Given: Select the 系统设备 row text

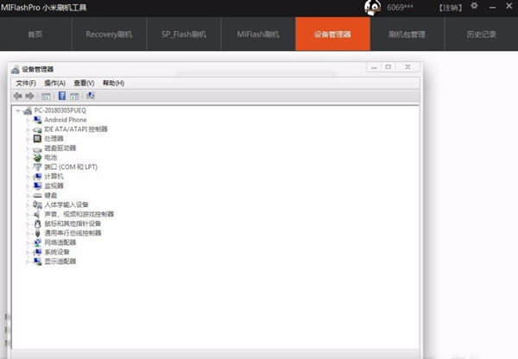Looking at the screenshot, I should coord(57,252).
